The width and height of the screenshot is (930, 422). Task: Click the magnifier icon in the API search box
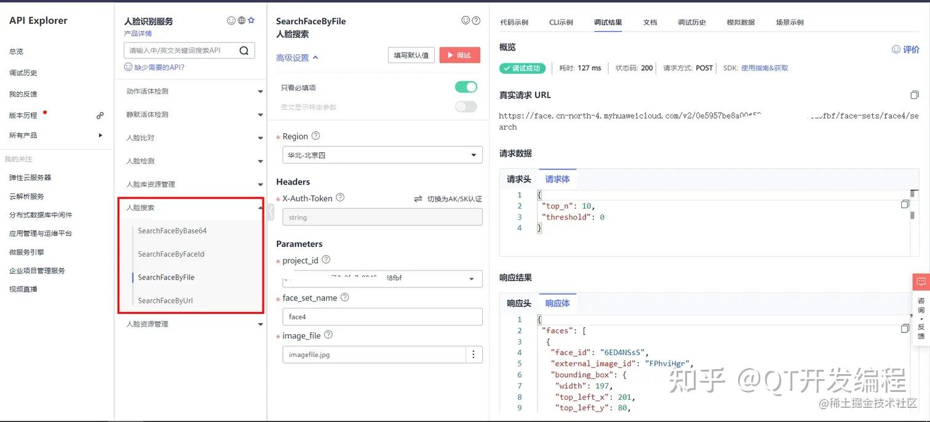[244, 50]
